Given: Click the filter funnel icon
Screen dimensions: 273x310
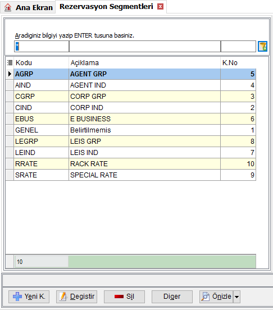Looking at the screenshot, I should pyautogui.click(x=262, y=47).
